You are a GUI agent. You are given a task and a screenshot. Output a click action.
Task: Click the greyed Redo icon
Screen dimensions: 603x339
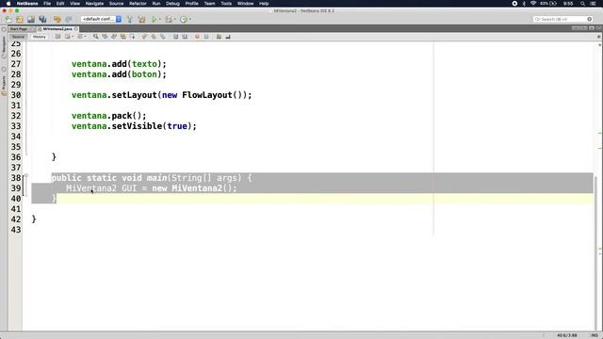coord(69,19)
